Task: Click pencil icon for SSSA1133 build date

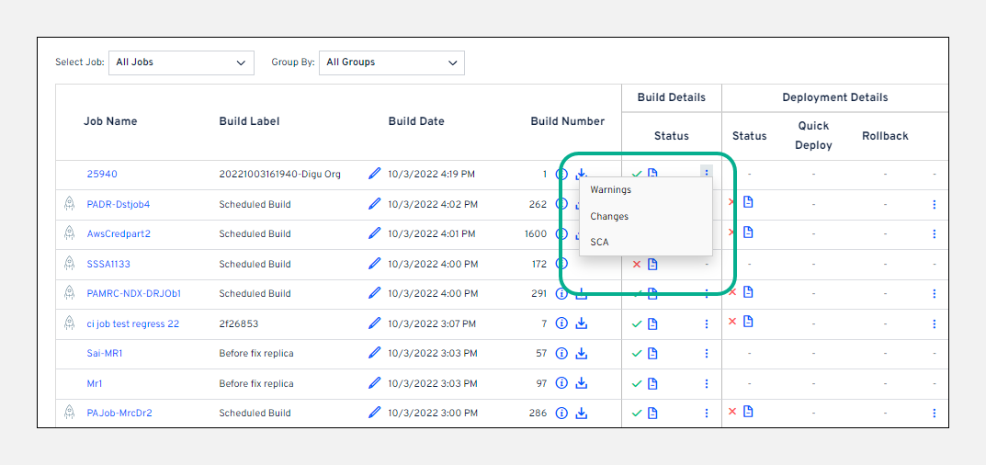Action: coord(374,264)
